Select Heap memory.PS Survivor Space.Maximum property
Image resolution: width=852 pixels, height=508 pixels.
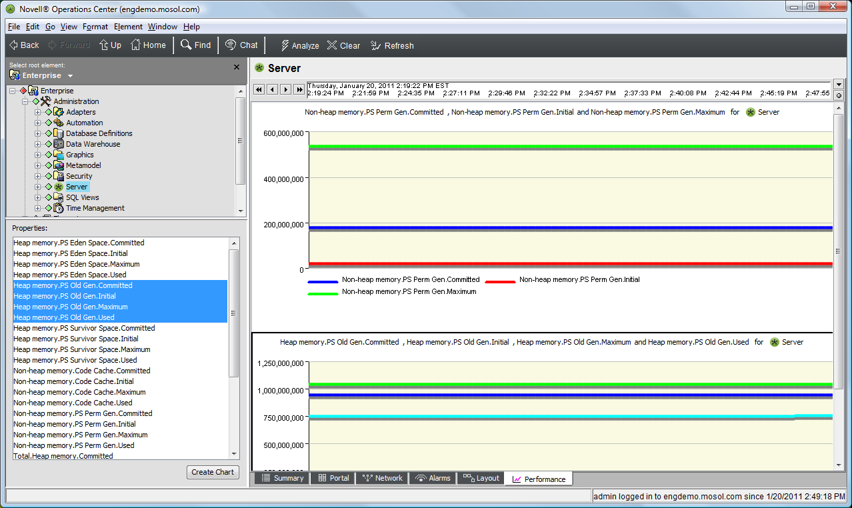tap(120, 349)
